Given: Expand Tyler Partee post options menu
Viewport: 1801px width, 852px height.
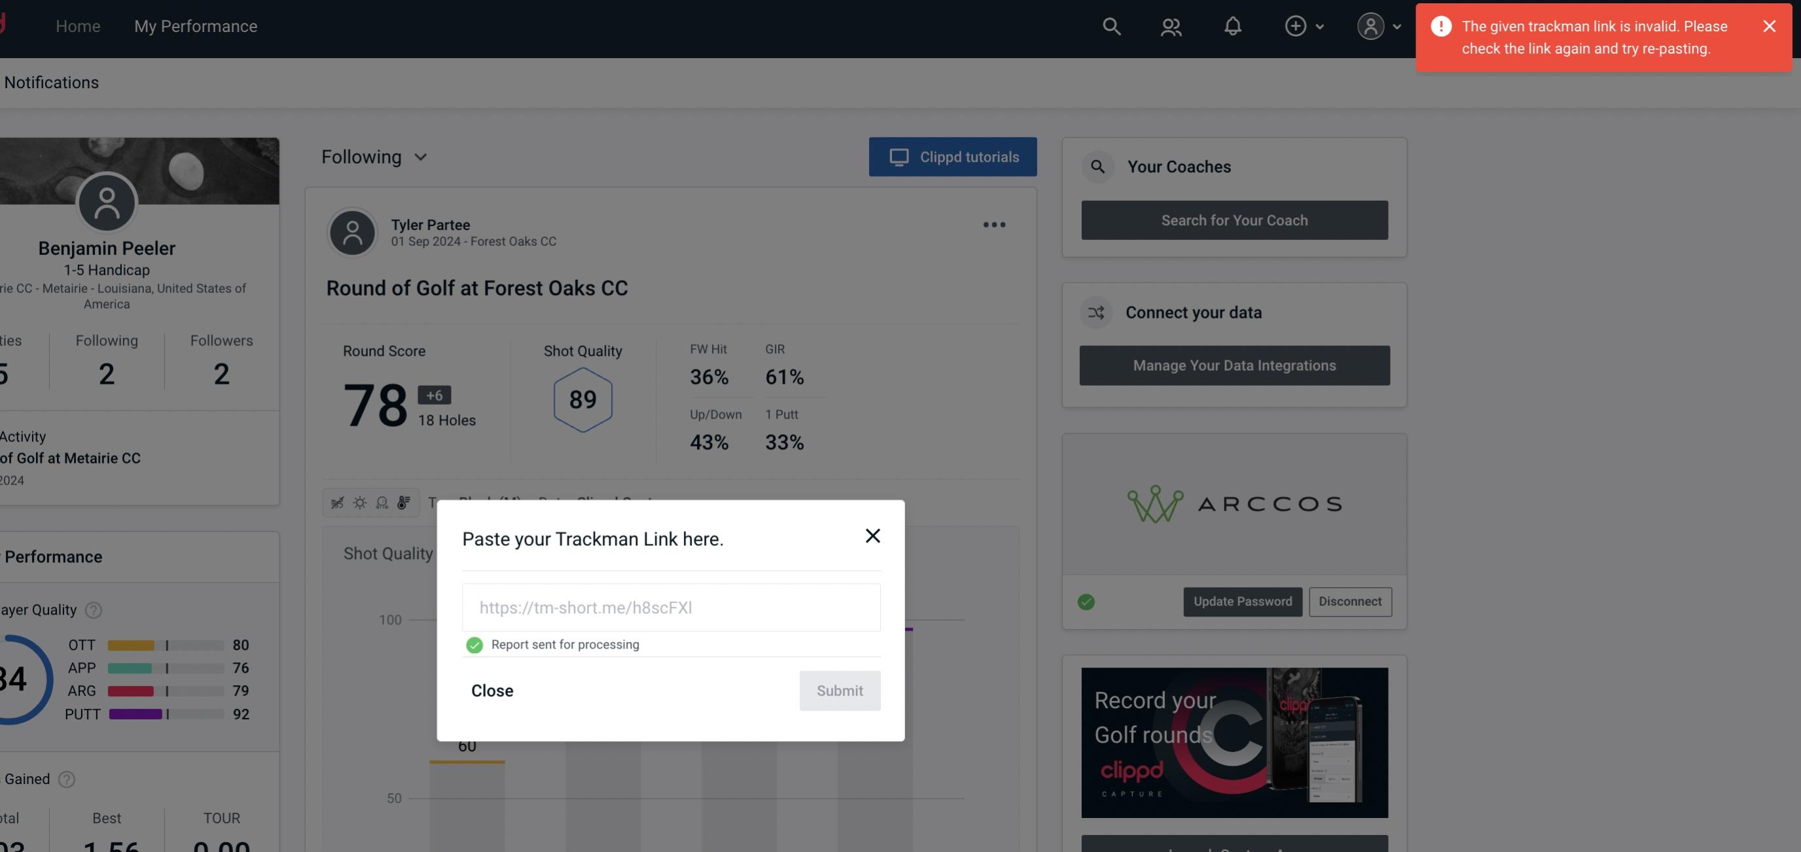Looking at the screenshot, I should tap(995, 224).
